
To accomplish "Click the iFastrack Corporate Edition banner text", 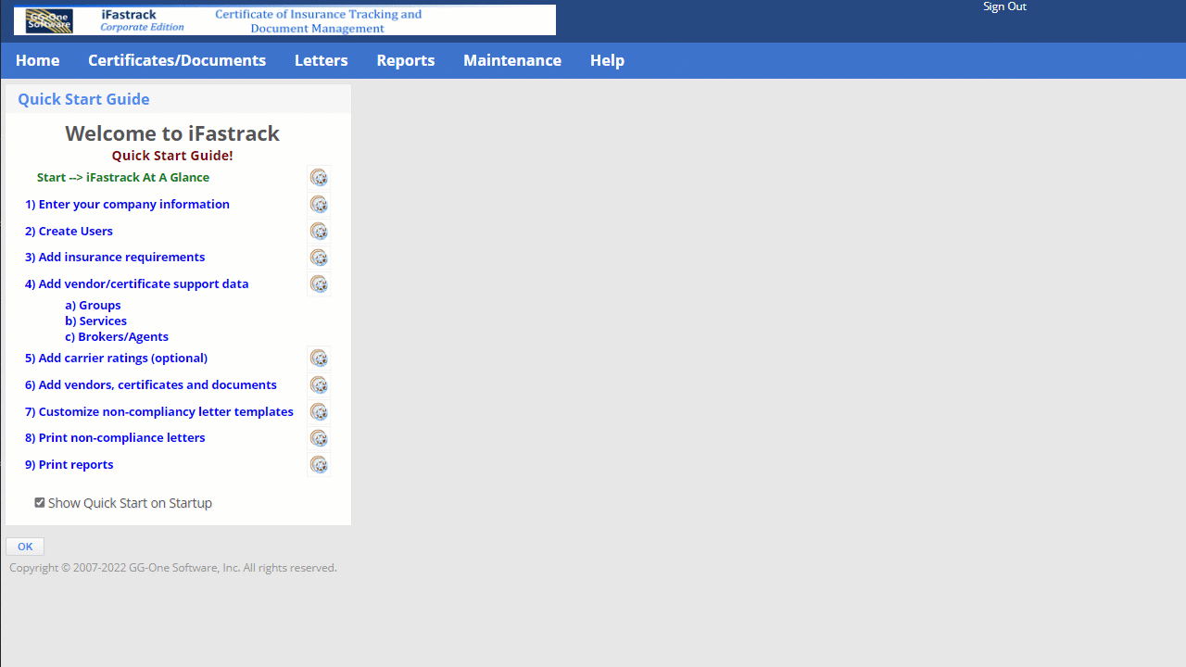I will (x=143, y=20).
